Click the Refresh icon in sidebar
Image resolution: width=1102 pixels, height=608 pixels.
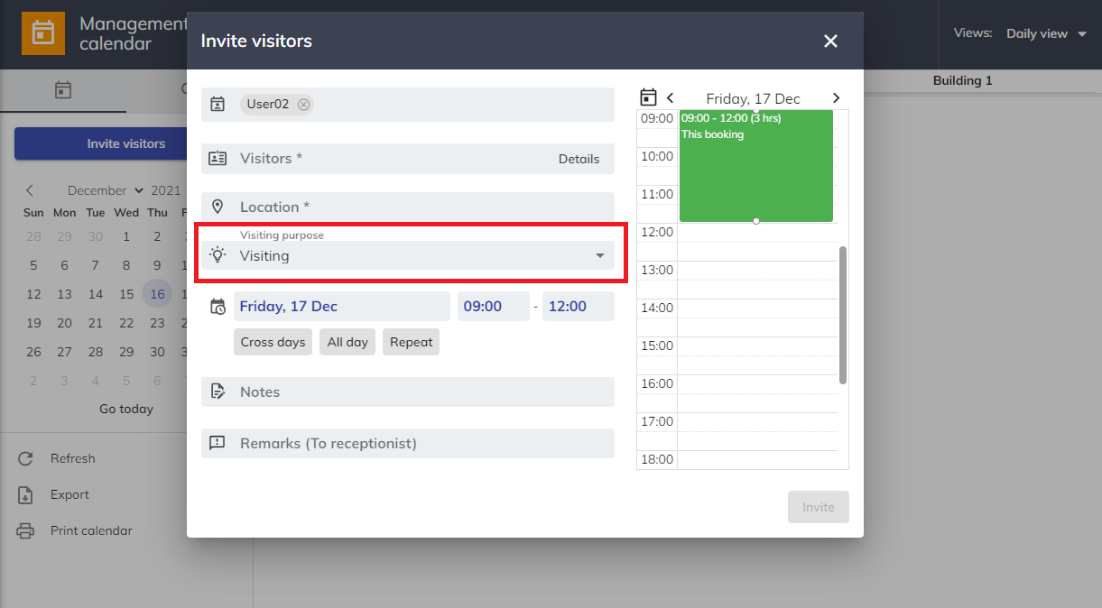coord(25,458)
